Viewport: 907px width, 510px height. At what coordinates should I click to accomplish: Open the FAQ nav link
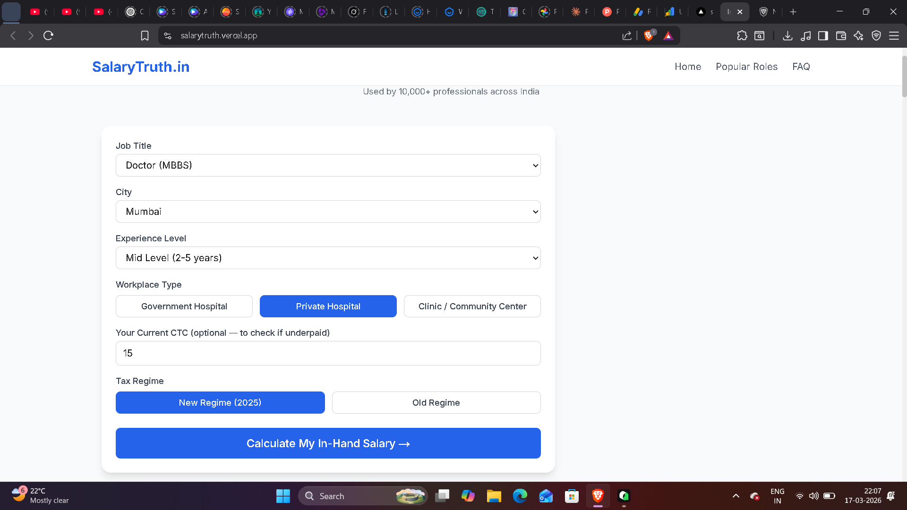point(801,67)
